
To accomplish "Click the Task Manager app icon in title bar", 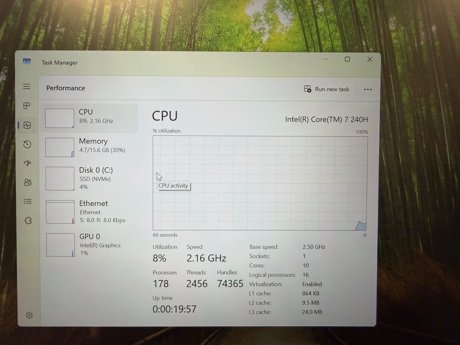I will 26,61.
